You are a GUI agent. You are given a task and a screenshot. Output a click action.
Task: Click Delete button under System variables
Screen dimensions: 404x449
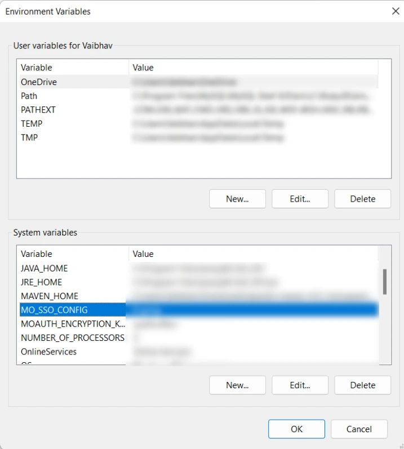362,385
